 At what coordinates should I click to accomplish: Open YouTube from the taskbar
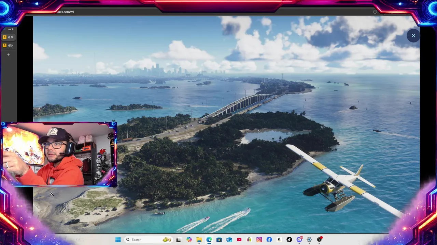click(239, 240)
